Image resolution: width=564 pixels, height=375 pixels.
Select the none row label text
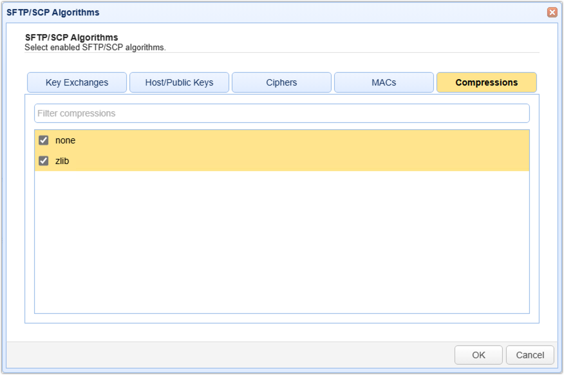point(65,140)
